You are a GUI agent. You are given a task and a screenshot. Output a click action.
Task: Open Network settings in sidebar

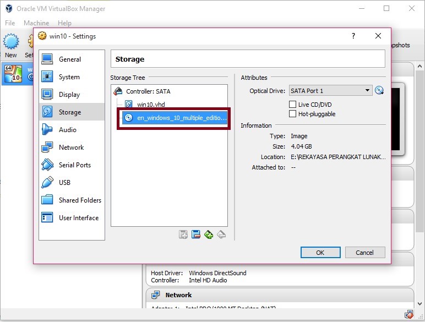[x=72, y=147]
